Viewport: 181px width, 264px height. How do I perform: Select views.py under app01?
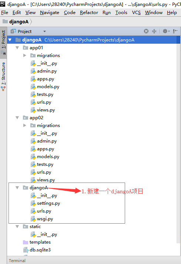tap(46, 110)
